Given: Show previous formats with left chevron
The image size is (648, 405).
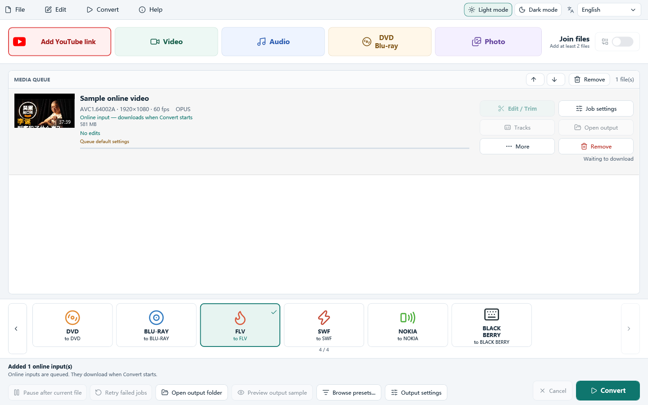Looking at the screenshot, I should 17,328.
